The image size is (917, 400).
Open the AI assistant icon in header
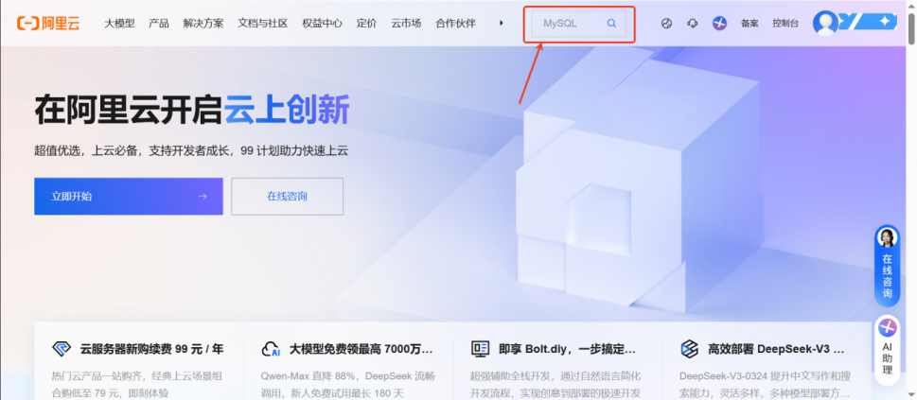(x=719, y=24)
